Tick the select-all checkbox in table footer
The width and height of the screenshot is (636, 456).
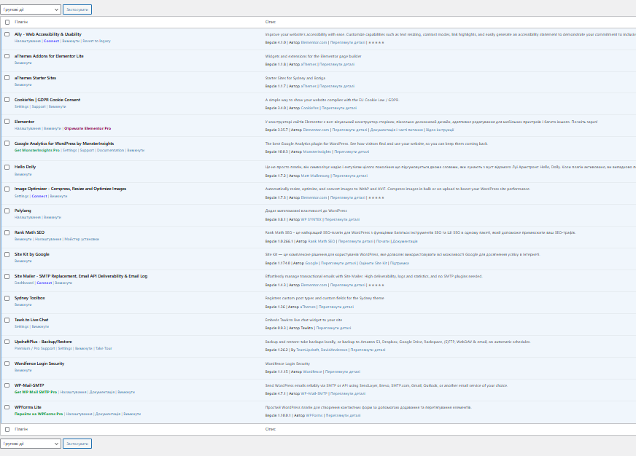[7, 429]
